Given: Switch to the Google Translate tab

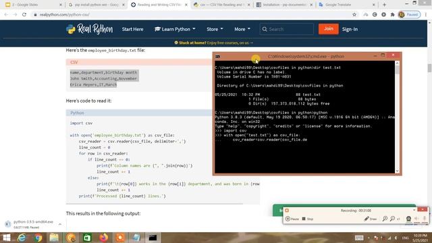Looking at the screenshot, I should click(346, 5).
